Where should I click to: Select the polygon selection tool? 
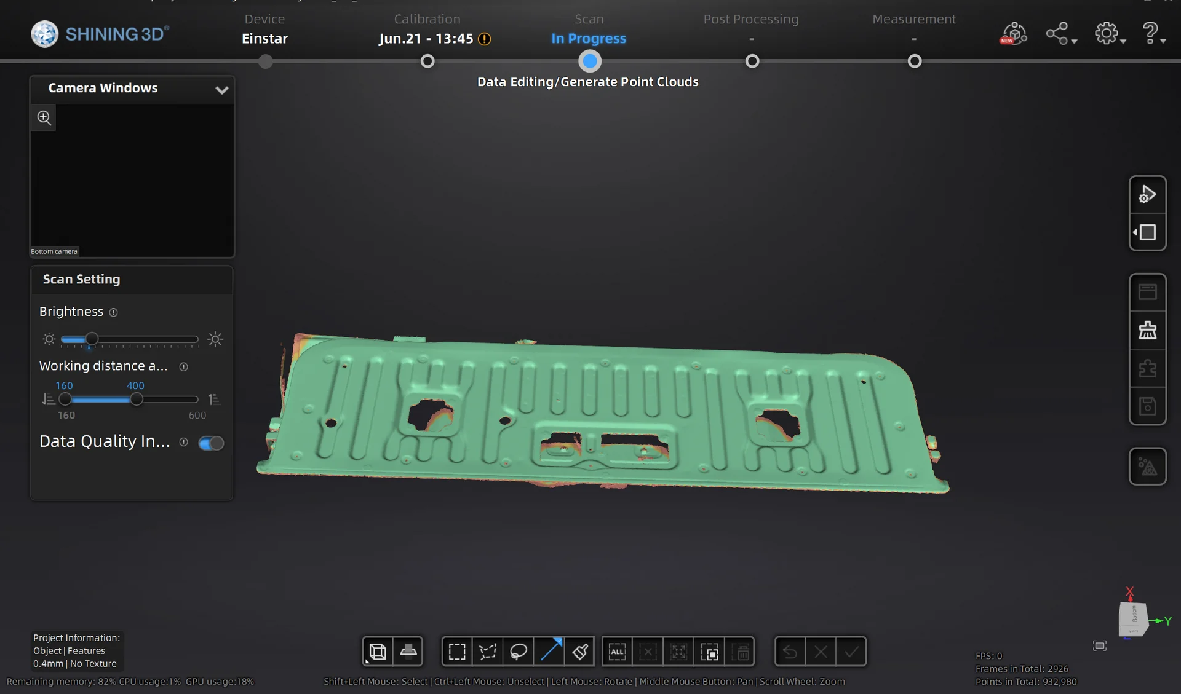[488, 652]
